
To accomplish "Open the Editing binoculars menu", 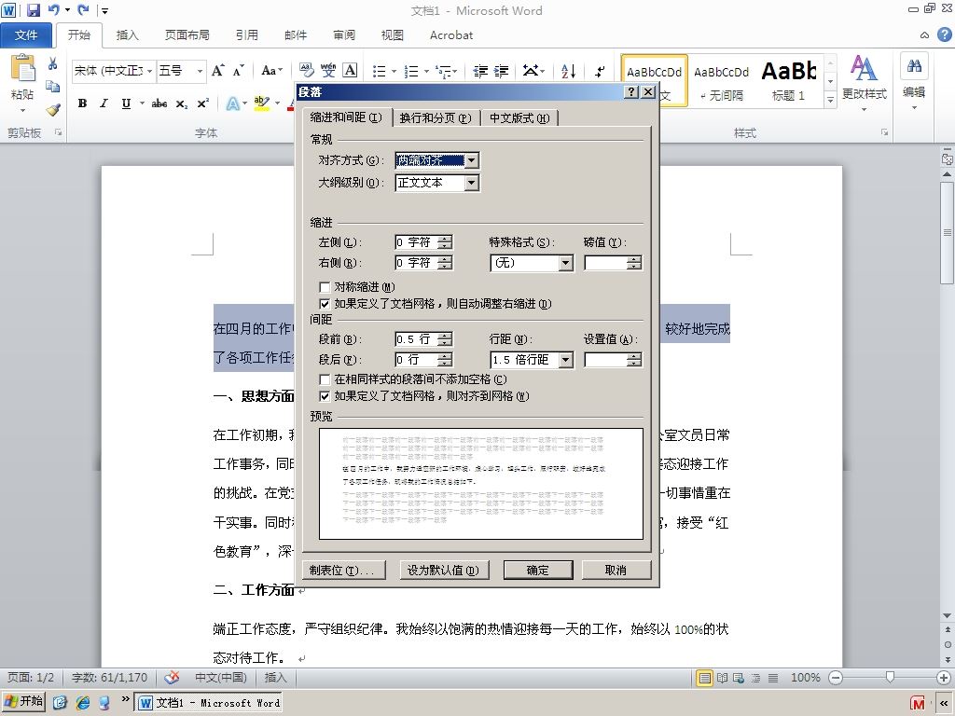I will click(914, 82).
